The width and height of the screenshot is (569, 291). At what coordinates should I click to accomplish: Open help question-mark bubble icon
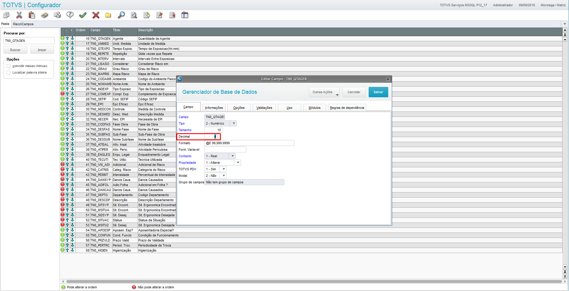pos(70,15)
